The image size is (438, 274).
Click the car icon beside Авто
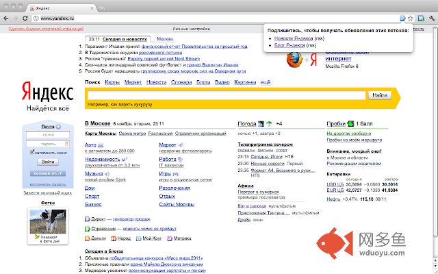101,145
